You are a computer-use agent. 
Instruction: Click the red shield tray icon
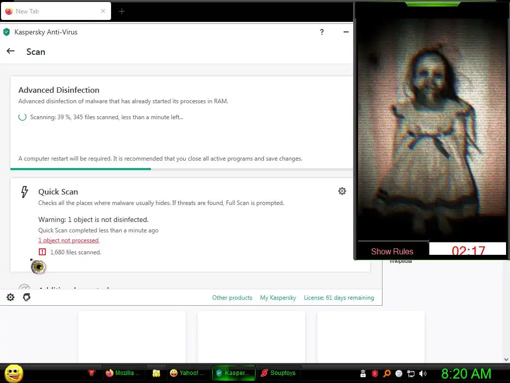point(375,374)
